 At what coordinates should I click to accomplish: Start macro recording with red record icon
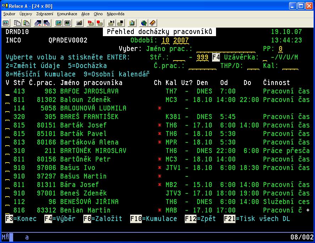tap(91, 23)
